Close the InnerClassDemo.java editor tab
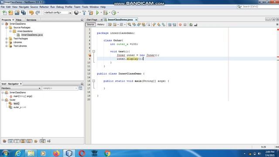 pos(136,20)
